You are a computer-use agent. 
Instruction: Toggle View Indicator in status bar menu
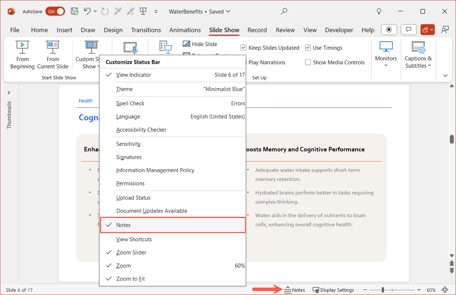[173, 75]
